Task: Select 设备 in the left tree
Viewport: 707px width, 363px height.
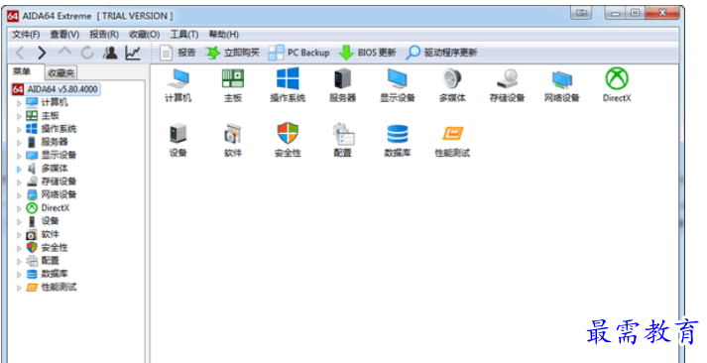Action: (x=50, y=221)
